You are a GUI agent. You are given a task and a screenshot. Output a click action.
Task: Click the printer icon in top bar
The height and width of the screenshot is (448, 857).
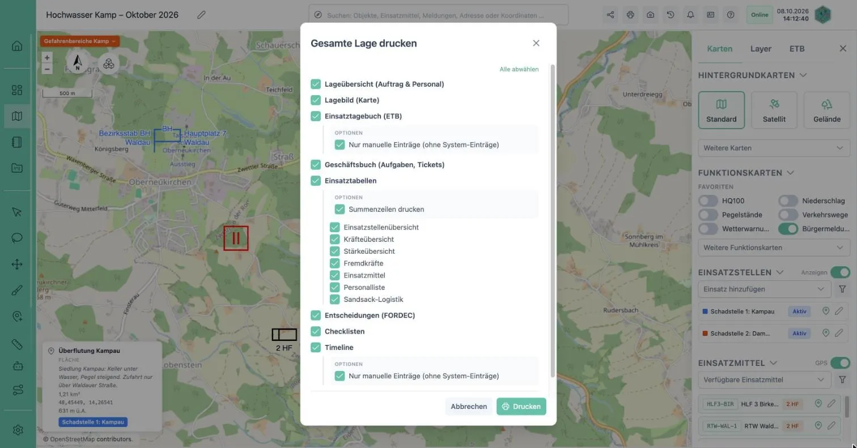coord(630,15)
